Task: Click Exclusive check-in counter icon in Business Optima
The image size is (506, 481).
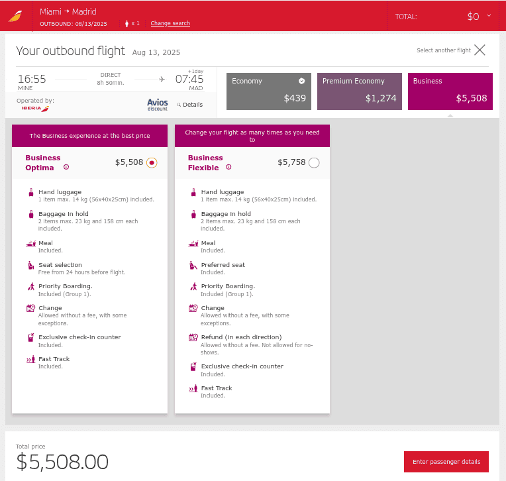Action: click(x=30, y=337)
